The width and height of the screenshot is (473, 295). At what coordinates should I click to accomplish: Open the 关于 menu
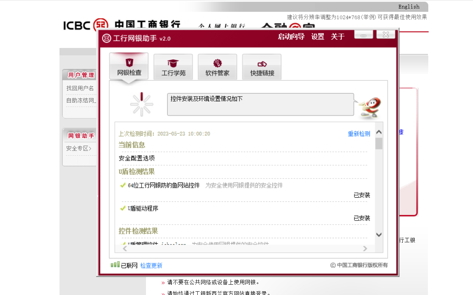(x=337, y=37)
